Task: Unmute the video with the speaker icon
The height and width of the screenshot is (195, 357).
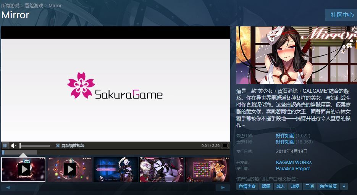Action: point(13,146)
